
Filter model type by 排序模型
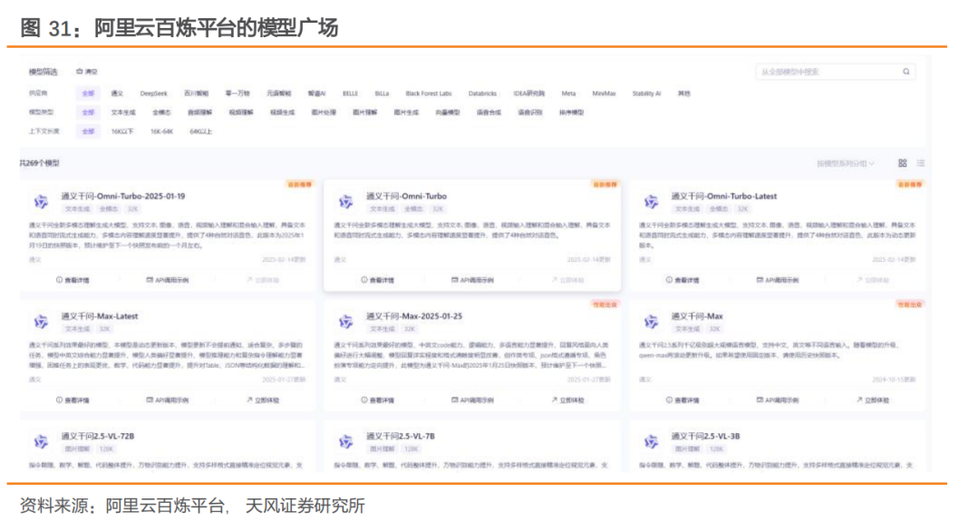click(x=571, y=112)
